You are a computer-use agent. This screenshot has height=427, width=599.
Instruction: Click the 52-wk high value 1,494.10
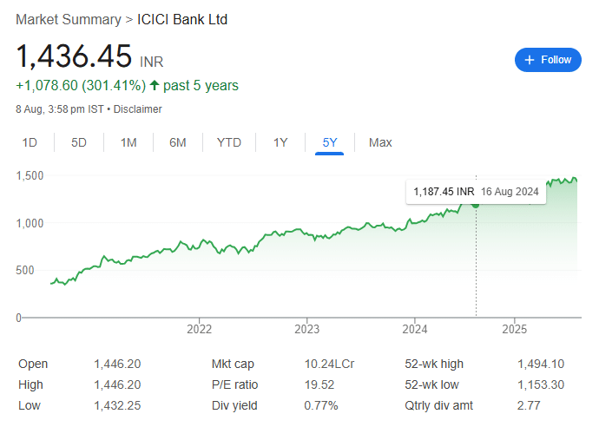click(x=541, y=364)
